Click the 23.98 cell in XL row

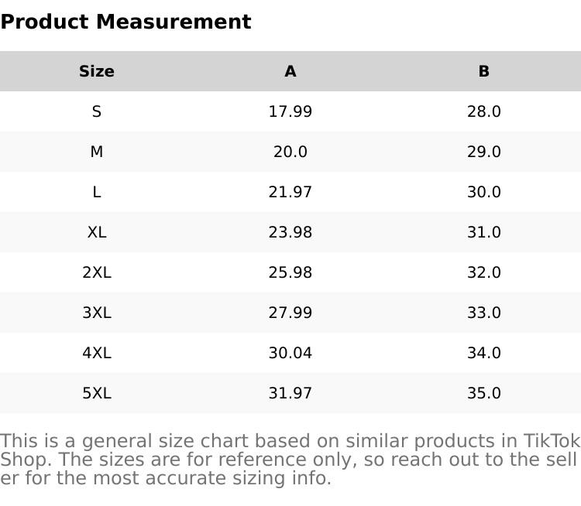click(x=290, y=232)
